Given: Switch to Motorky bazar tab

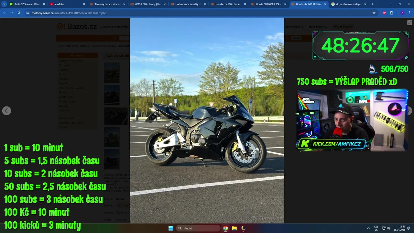Looking at the screenshot, I should [107, 4].
